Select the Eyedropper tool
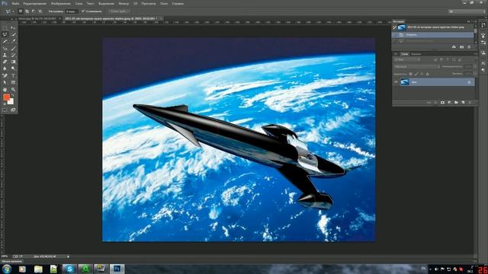Image resolution: width=488 pixels, height=274 pixels. point(13,41)
